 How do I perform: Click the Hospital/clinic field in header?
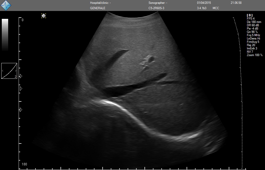click(100, 3)
